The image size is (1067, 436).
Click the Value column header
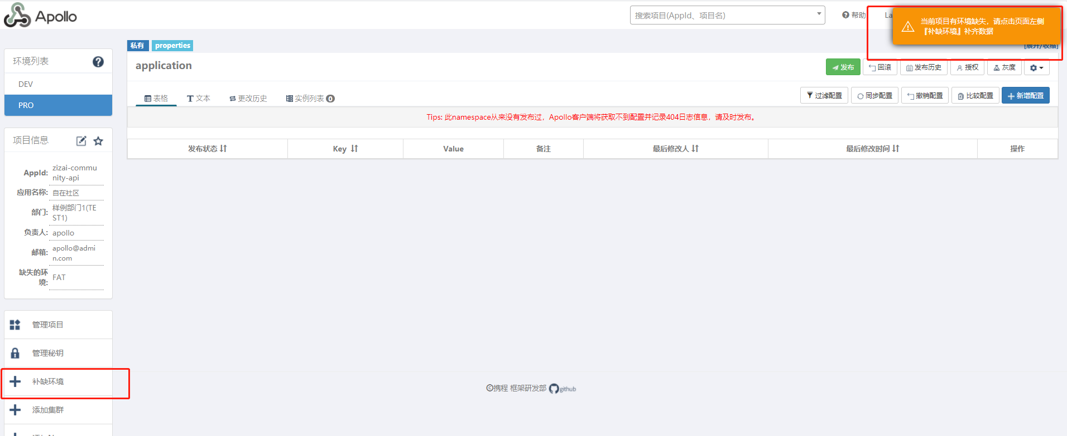point(453,149)
